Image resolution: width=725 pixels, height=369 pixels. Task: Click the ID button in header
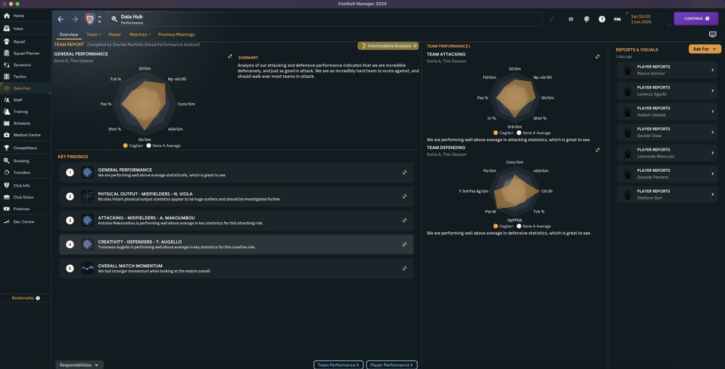pyautogui.click(x=571, y=19)
